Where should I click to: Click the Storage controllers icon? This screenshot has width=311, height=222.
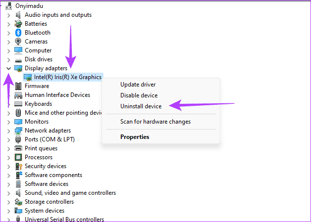pyautogui.click(x=18, y=202)
